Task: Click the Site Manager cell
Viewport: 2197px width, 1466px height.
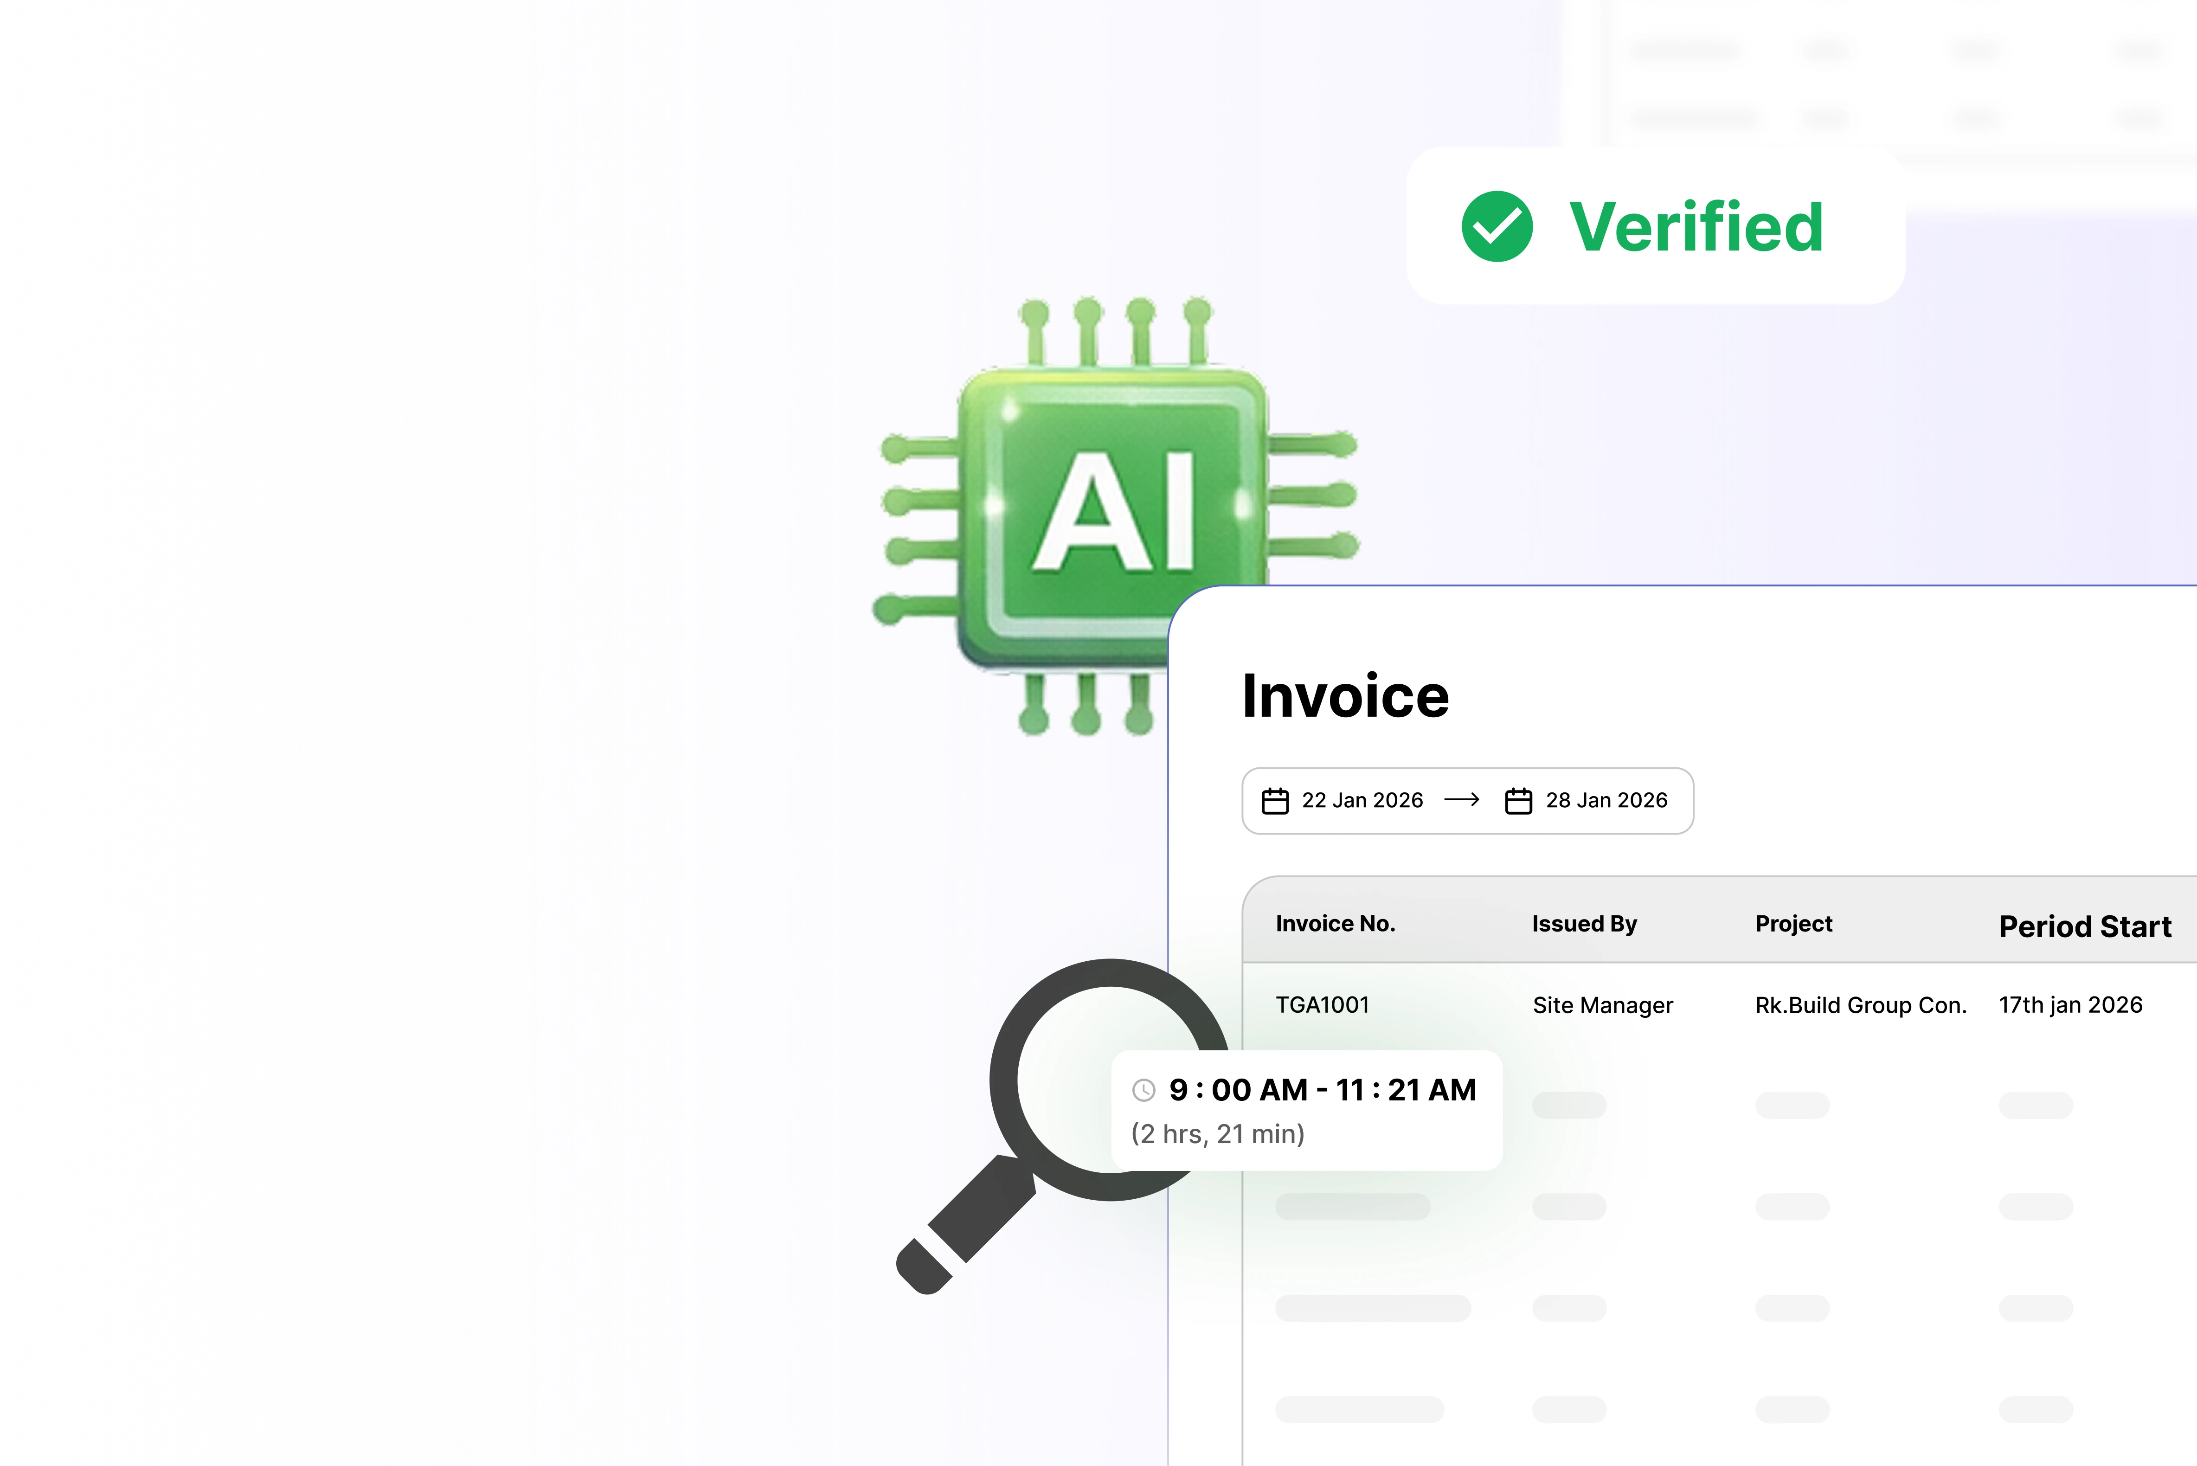Action: [x=1602, y=1005]
